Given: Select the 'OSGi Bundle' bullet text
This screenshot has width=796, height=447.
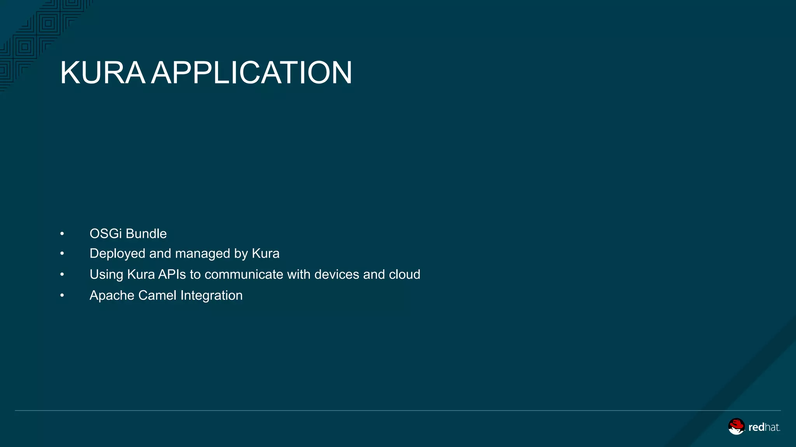Looking at the screenshot, I should coord(128,234).
